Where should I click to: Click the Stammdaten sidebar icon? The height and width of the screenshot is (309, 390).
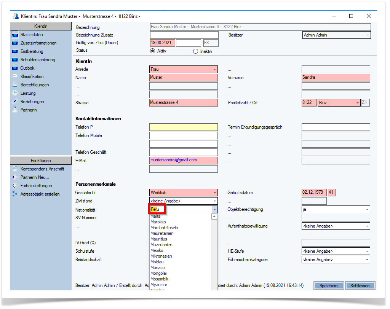(15, 35)
